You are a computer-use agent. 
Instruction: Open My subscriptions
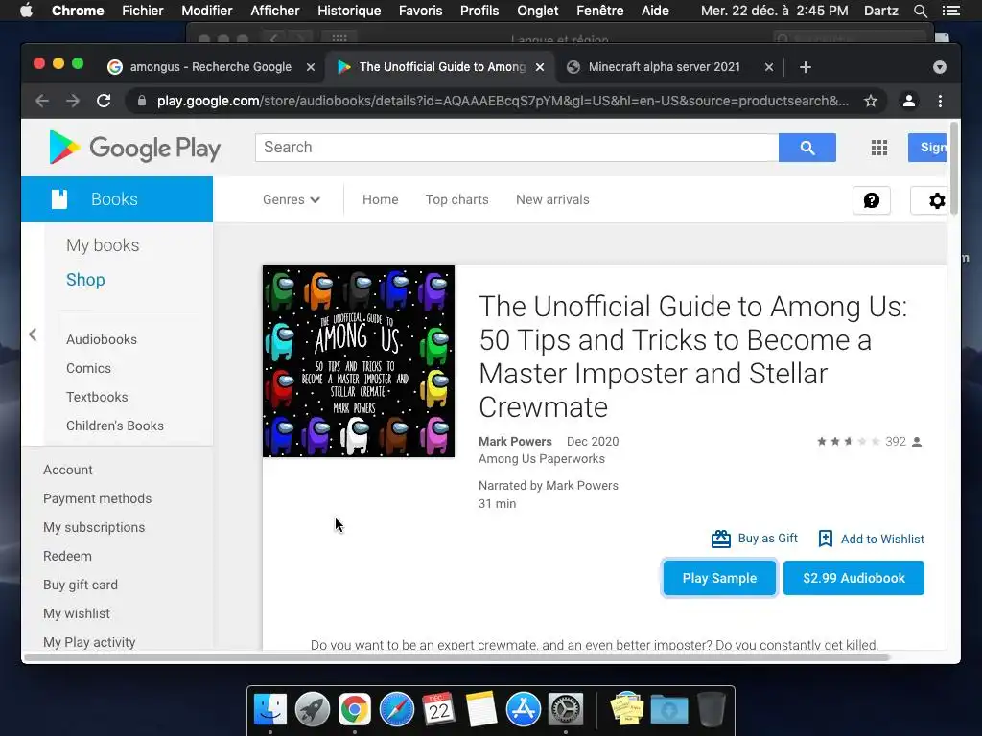click(94, 528)
